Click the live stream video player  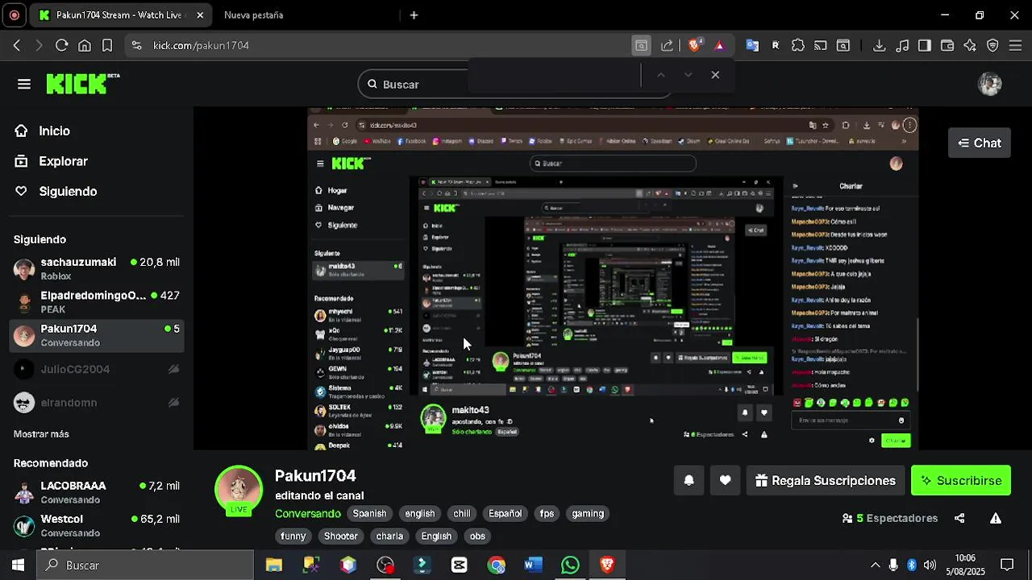point(613,279)
